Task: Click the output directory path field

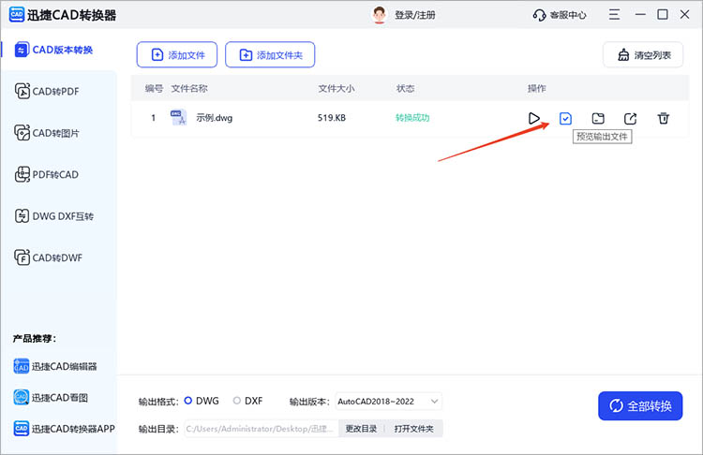Action: coord(261,429)
